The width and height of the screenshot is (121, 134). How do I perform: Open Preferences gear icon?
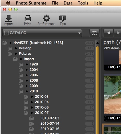[x=46, y=20]
